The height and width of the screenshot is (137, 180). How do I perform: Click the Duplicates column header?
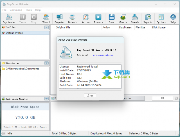(126, 27)
